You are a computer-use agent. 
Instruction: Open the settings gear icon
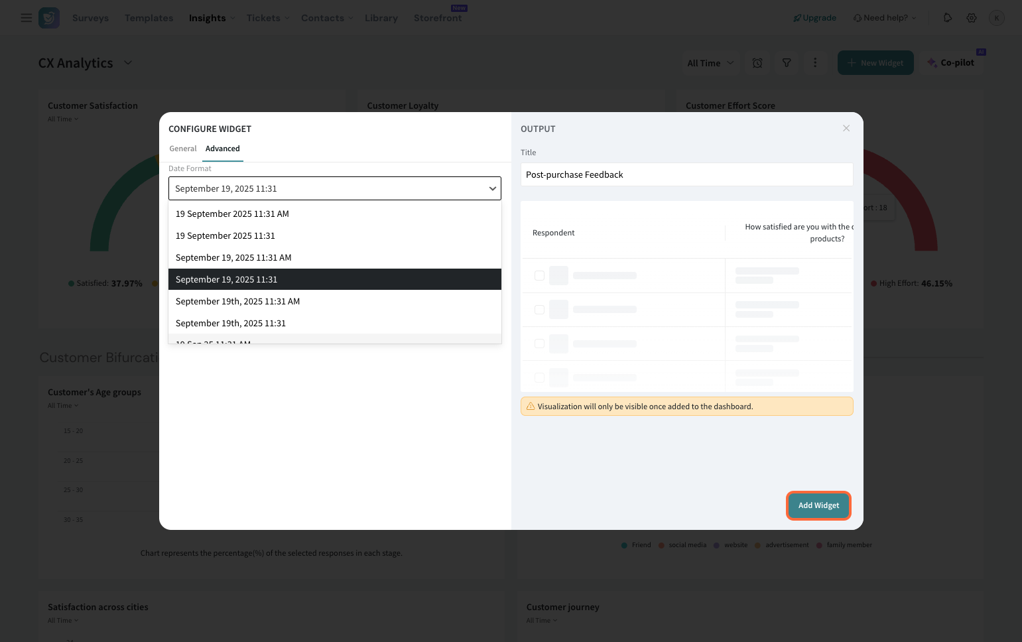click(x=972, y=18)
